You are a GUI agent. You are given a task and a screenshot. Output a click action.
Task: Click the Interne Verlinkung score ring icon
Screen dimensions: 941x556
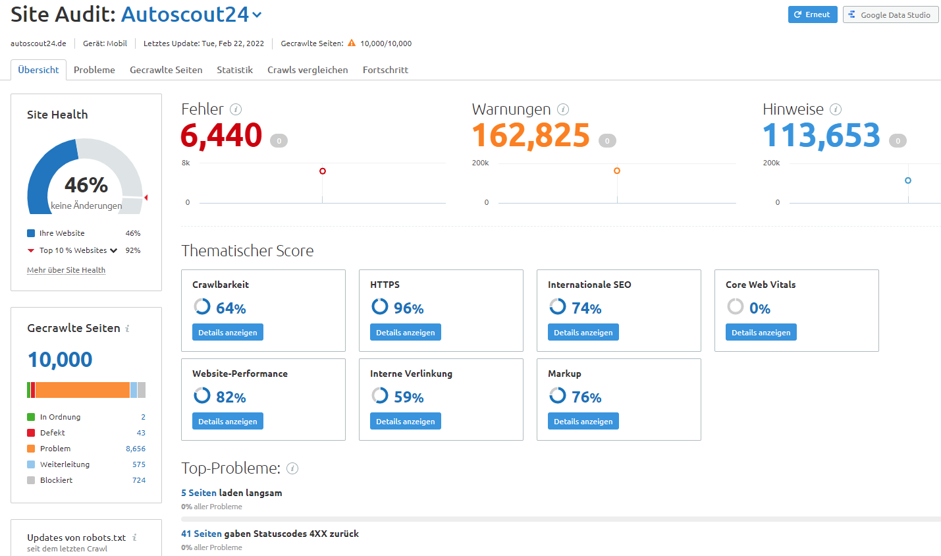click(x=380, y=395)
